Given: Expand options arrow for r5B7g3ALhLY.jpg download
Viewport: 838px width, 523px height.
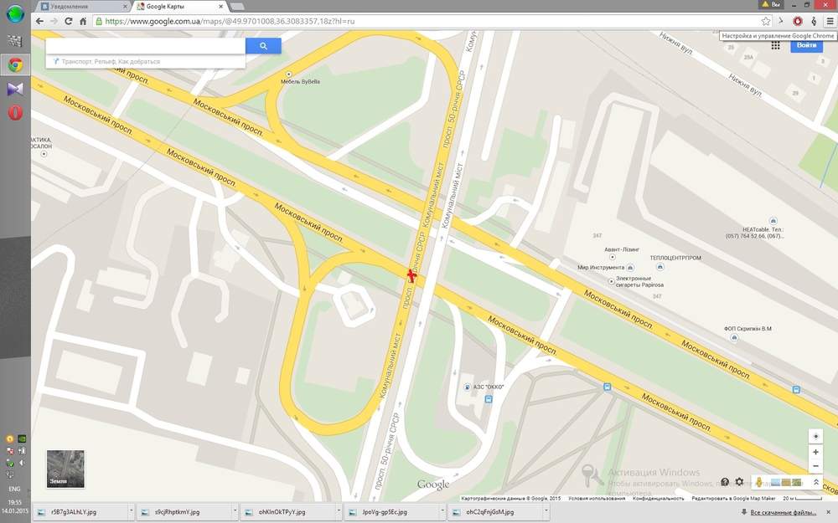Looking at the screenshot, I should [131, 512].
